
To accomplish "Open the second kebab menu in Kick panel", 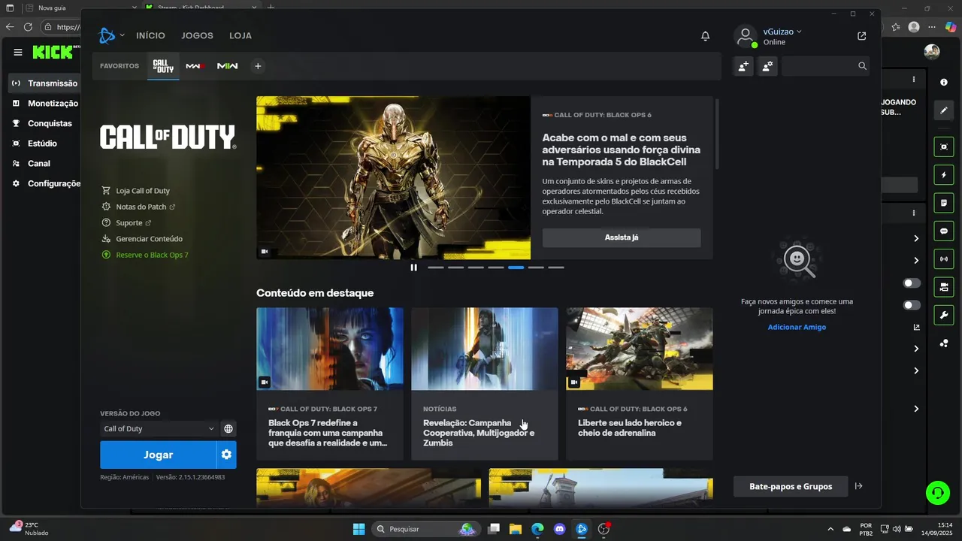I will coord(914,213).
